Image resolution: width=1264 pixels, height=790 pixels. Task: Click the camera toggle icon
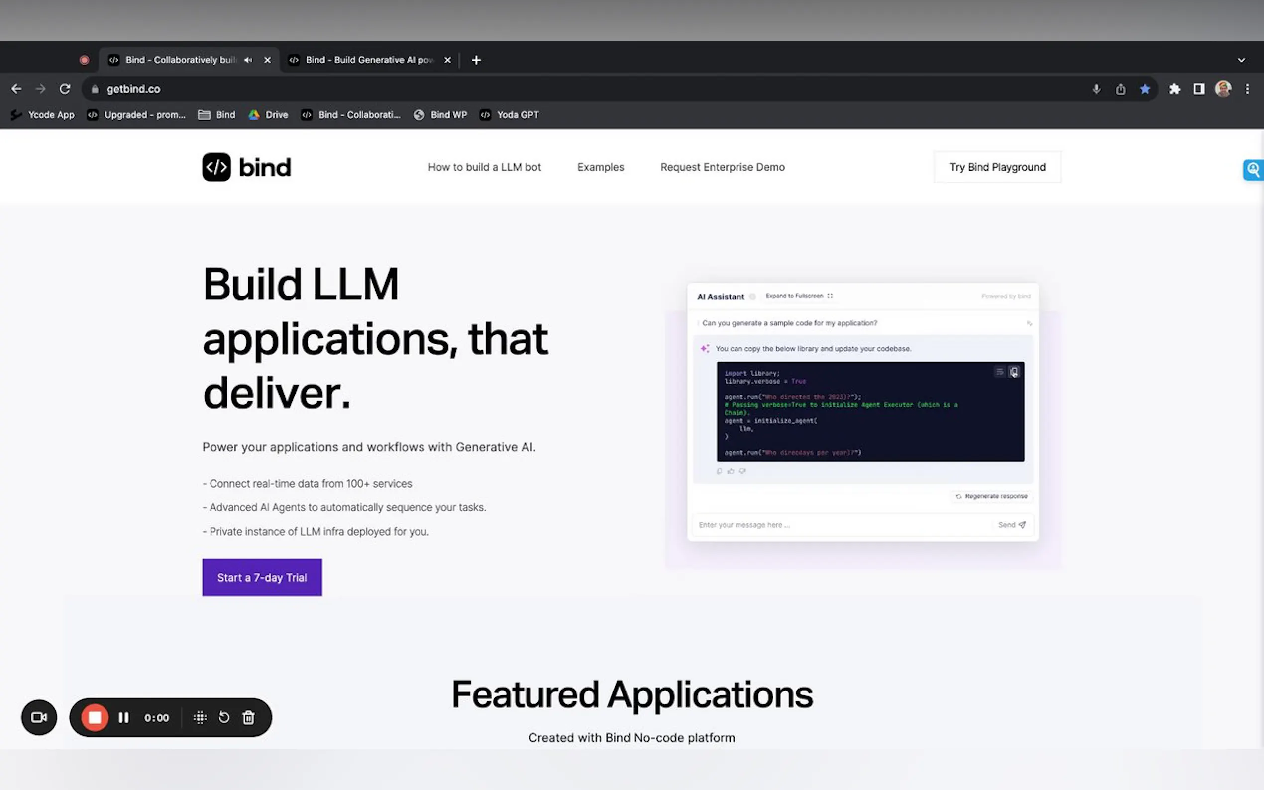(x=39, y=717)
